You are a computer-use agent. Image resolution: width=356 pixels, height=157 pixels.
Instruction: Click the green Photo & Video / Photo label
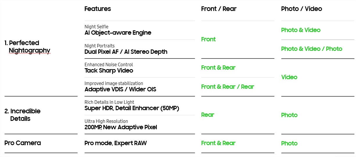tap(312, 49)
